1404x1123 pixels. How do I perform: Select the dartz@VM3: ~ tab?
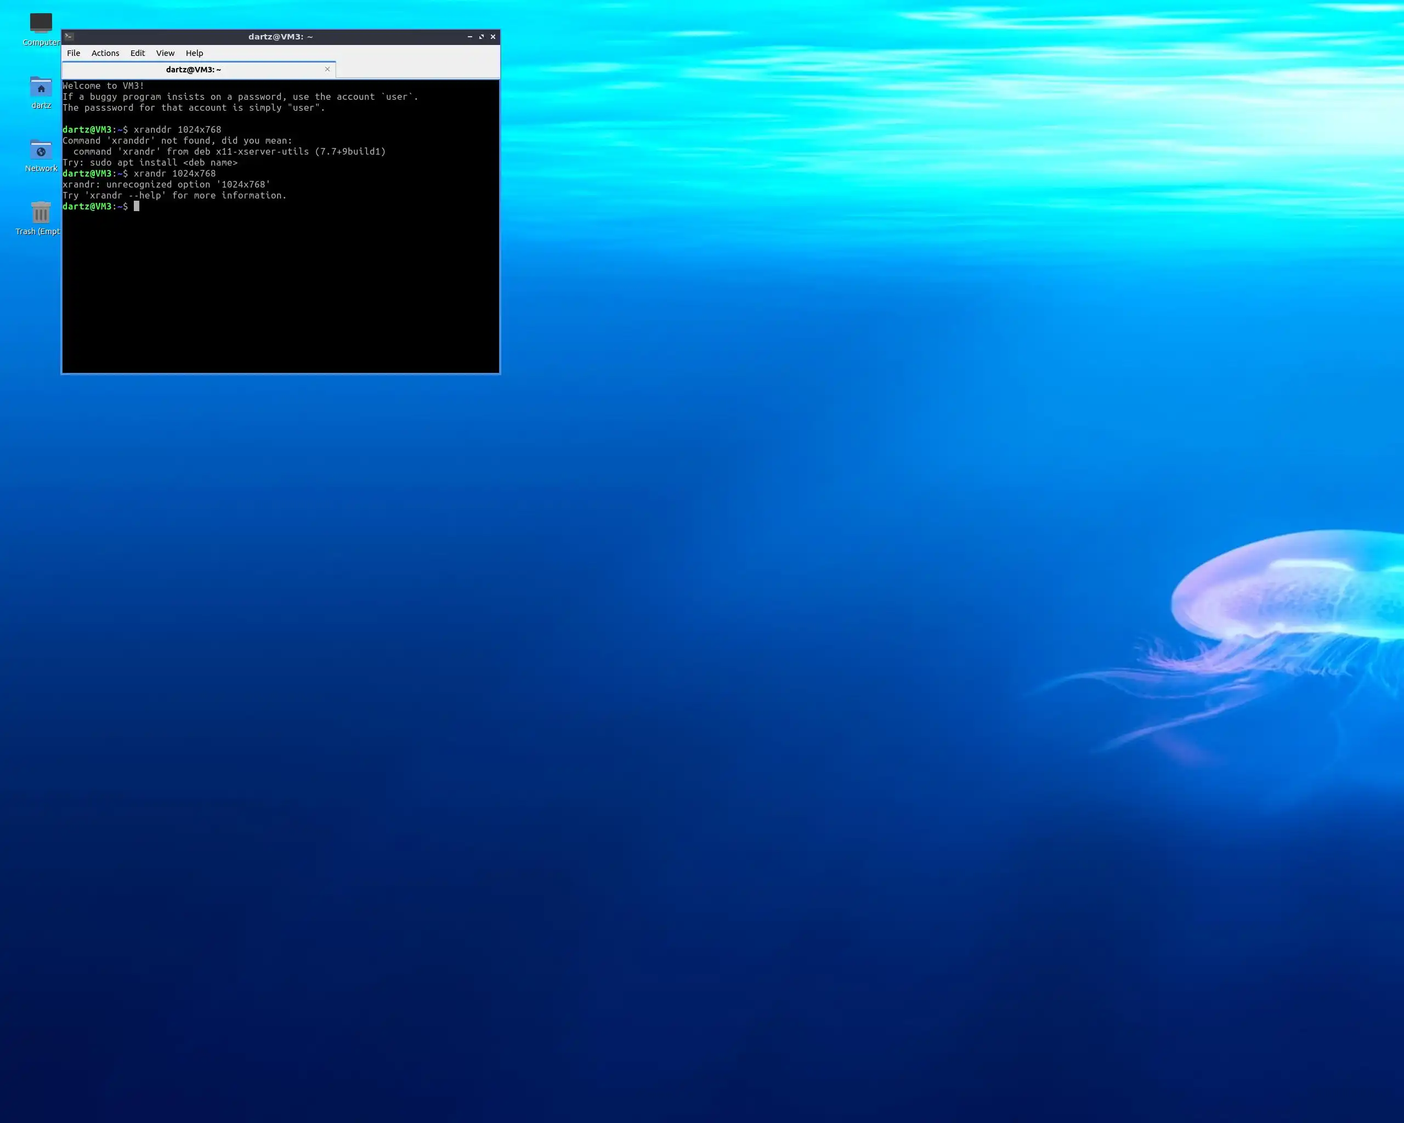194,70
